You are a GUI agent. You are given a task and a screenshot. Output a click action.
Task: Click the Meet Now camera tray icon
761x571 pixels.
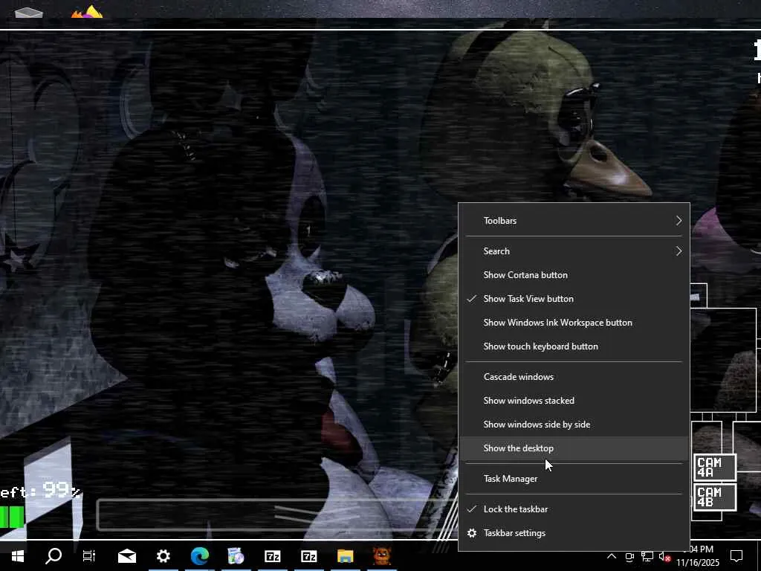pos(629,556)
